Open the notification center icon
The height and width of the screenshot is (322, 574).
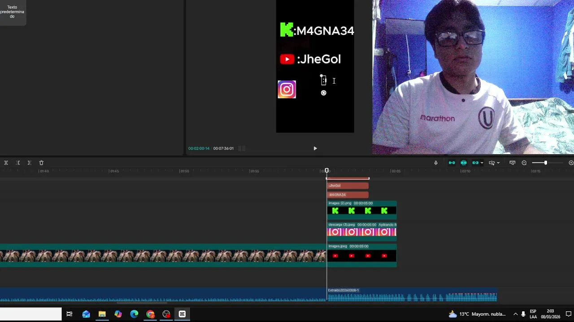click(x=568, y=314)
